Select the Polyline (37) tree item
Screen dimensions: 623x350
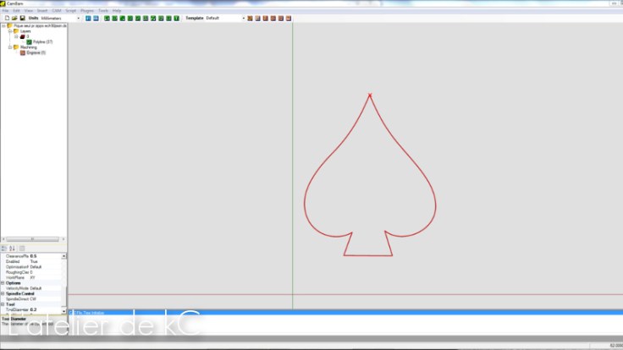pyautogui.click(x=42, y=41)
